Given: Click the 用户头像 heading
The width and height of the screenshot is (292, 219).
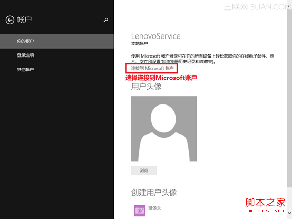Looking at the screenshot, I should coord(147,87).
